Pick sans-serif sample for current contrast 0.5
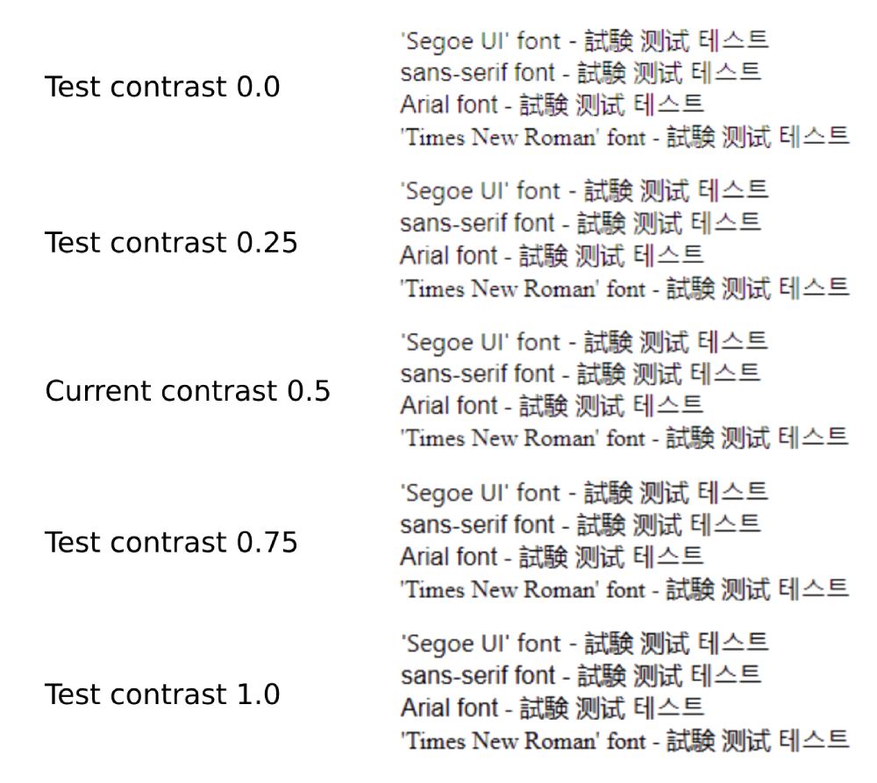Image resolution: width=877 pixels, height=783 pixels. (581, 374)
